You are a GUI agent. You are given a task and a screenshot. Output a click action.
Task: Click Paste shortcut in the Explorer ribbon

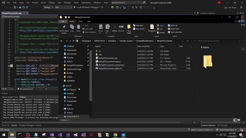pyautogui.click(x=89, y=32)
